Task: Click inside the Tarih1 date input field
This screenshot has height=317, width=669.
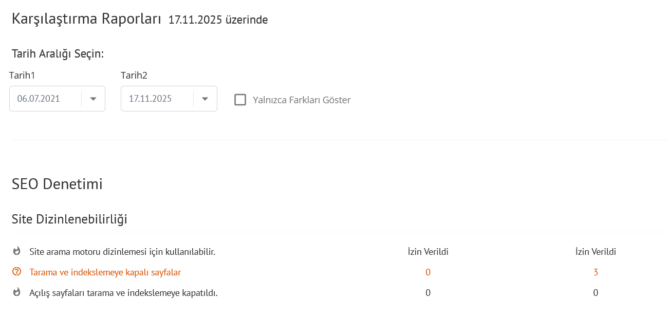Action: pos(46,98)
